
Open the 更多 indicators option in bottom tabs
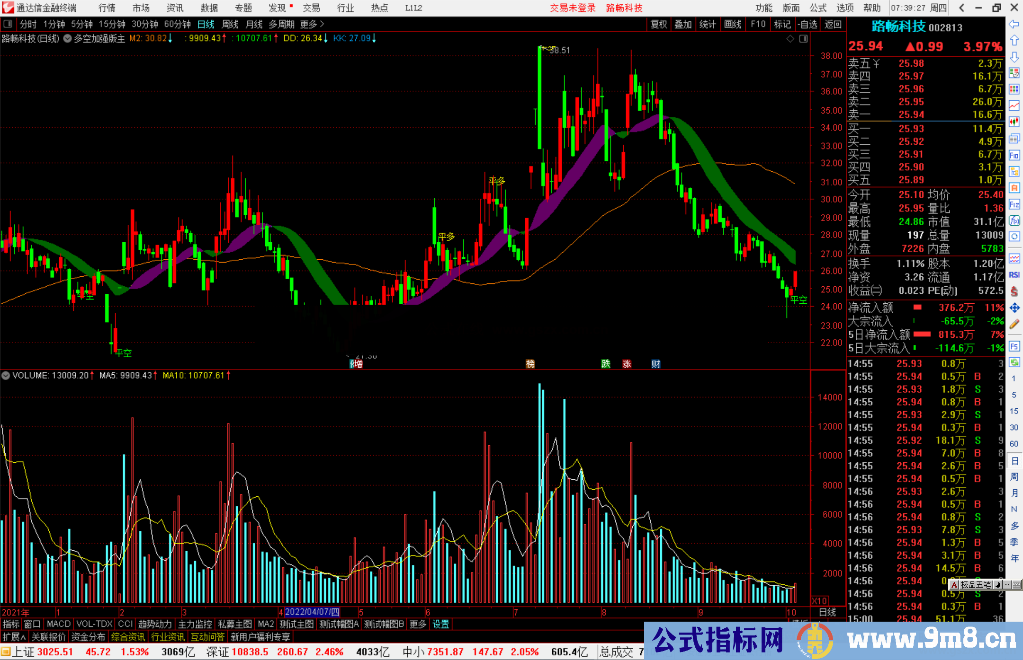(418, 624)
